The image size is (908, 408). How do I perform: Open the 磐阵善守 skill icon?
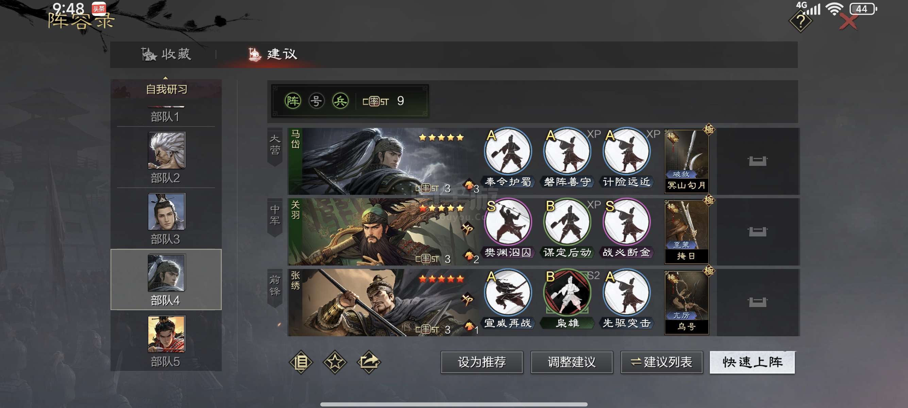pos(567,152)
